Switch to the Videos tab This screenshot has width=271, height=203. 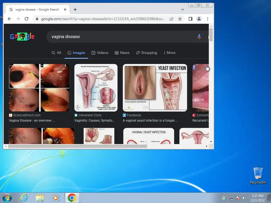pos(100,53)
